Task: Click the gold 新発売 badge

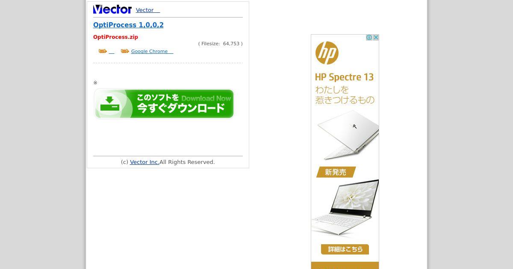Action: pos(336,173)
